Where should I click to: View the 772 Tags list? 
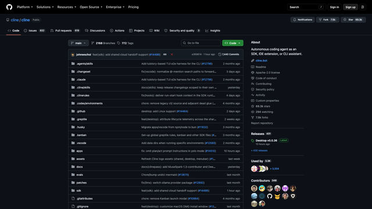(126, 43)
